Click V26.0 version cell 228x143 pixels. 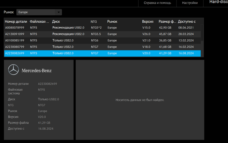146,34
